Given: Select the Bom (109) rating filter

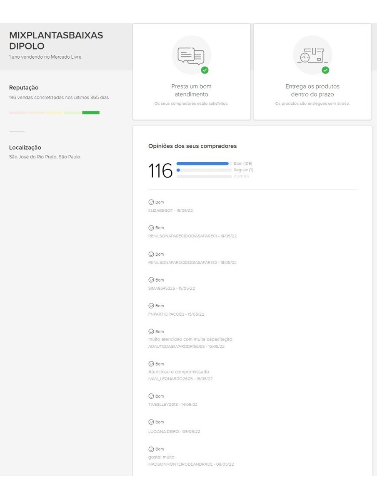Looking at the screenshot, I should [242, 164].
